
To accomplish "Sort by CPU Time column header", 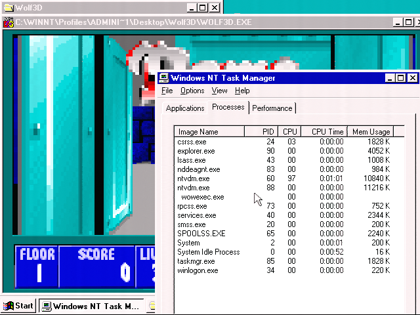I will 324,131.
